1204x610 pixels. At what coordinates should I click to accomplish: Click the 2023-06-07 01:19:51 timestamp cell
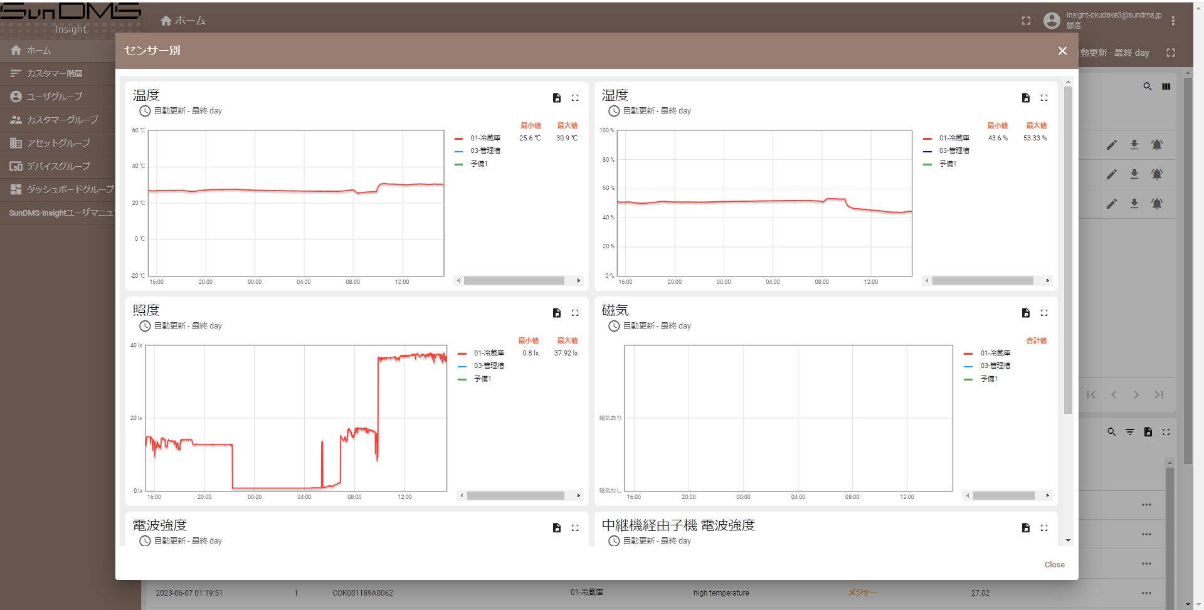(x=189, y=593)
